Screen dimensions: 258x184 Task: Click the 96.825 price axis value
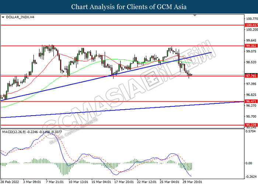(x=251, y=95)
